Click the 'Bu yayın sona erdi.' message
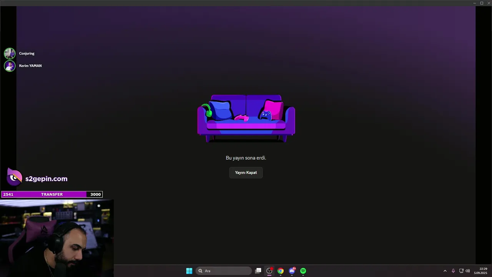Image resolution: width=492 pixels, height=277 pixels. click(246, 158)
